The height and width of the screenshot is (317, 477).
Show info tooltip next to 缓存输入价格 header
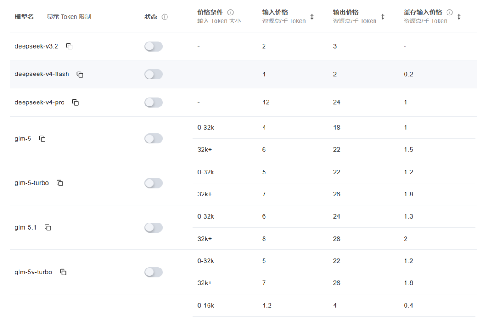(449, 12)
